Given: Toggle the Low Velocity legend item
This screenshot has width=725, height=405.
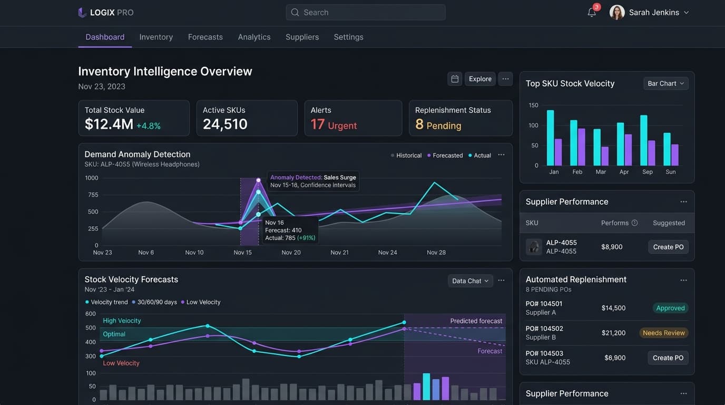Looking at the screenshot, I should pyautogui.click(x=201, y=302).
